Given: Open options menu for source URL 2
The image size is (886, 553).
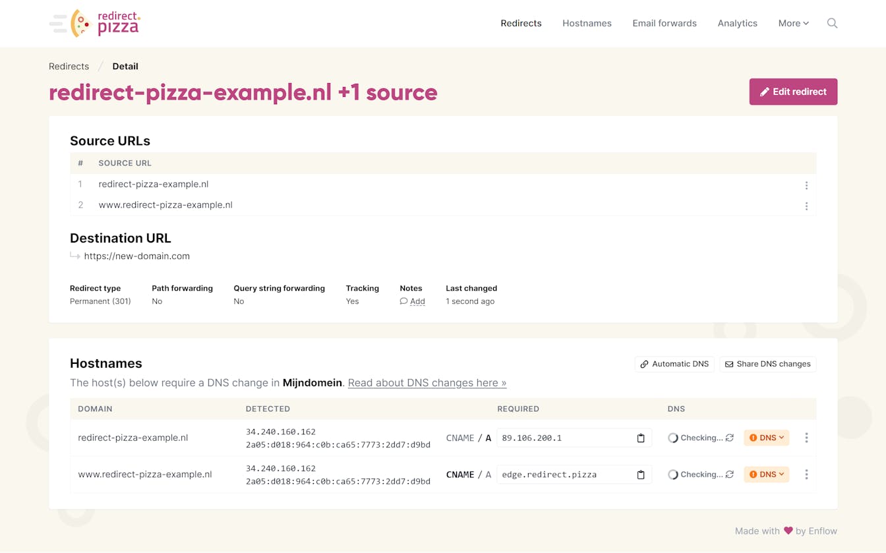Looking at the screenshot, I should (x=806, y=206).
